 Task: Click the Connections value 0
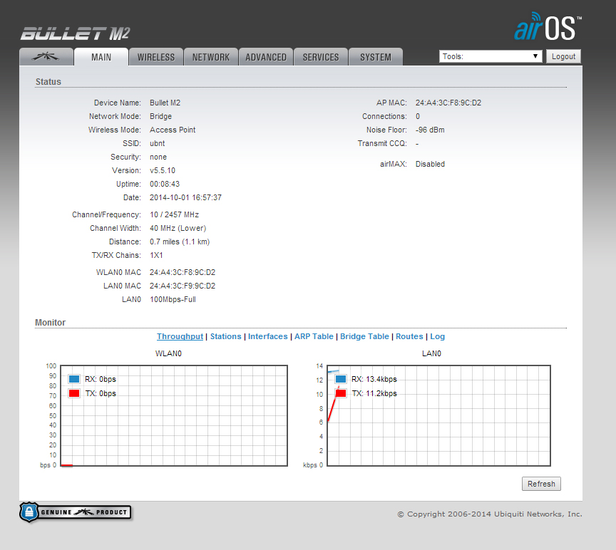click(x=418, y=116)
